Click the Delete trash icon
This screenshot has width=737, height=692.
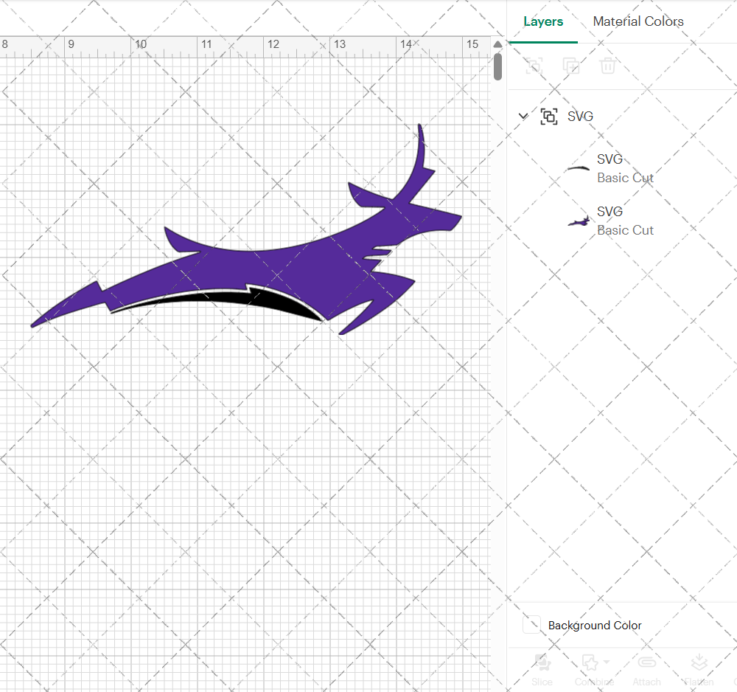pyautogui.click(x=607, y=66)
